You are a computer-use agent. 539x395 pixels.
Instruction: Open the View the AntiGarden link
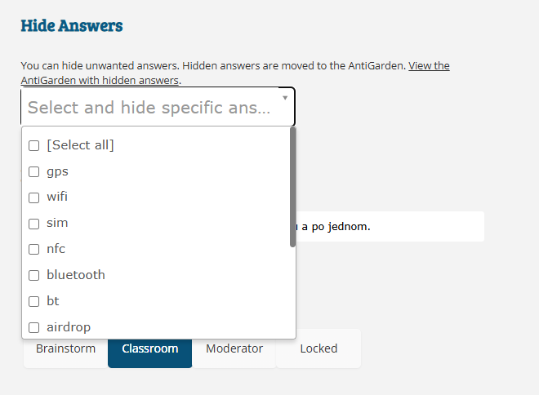pos(235,73)
